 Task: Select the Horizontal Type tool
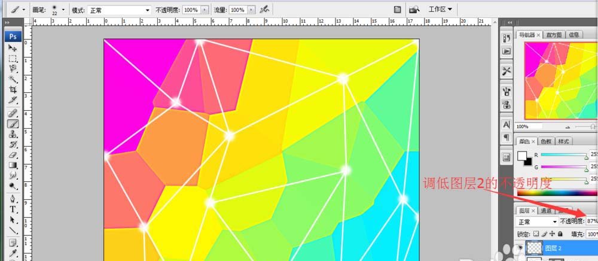[12, 210]
